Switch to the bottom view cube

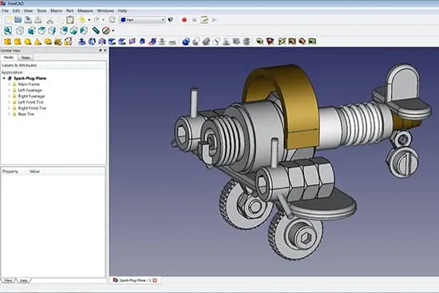coord(73,30)
